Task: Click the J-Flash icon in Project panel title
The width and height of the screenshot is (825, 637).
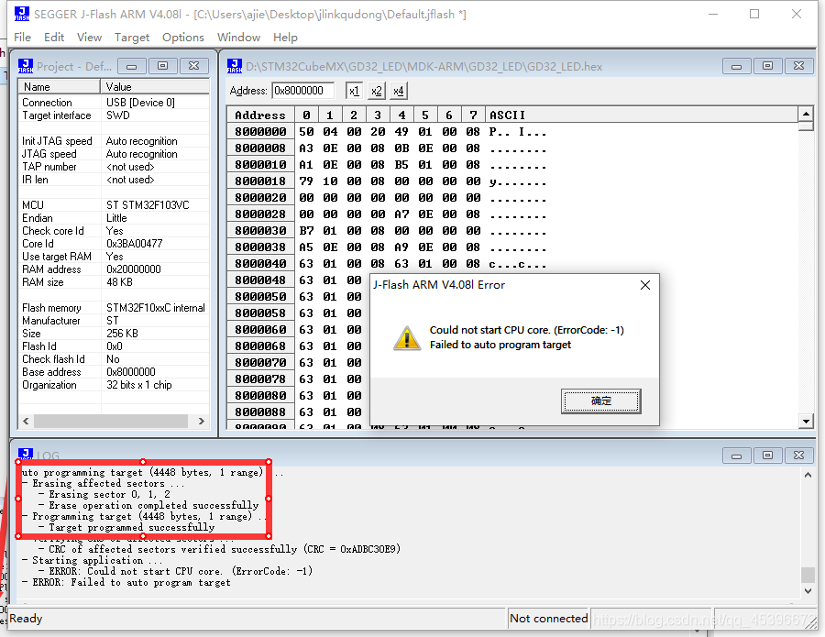Action: pyautogui.click(x=26, y=66)
